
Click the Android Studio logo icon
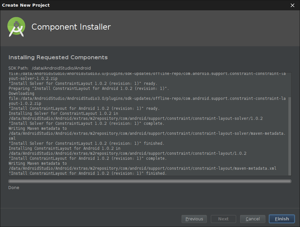point(16,27)
